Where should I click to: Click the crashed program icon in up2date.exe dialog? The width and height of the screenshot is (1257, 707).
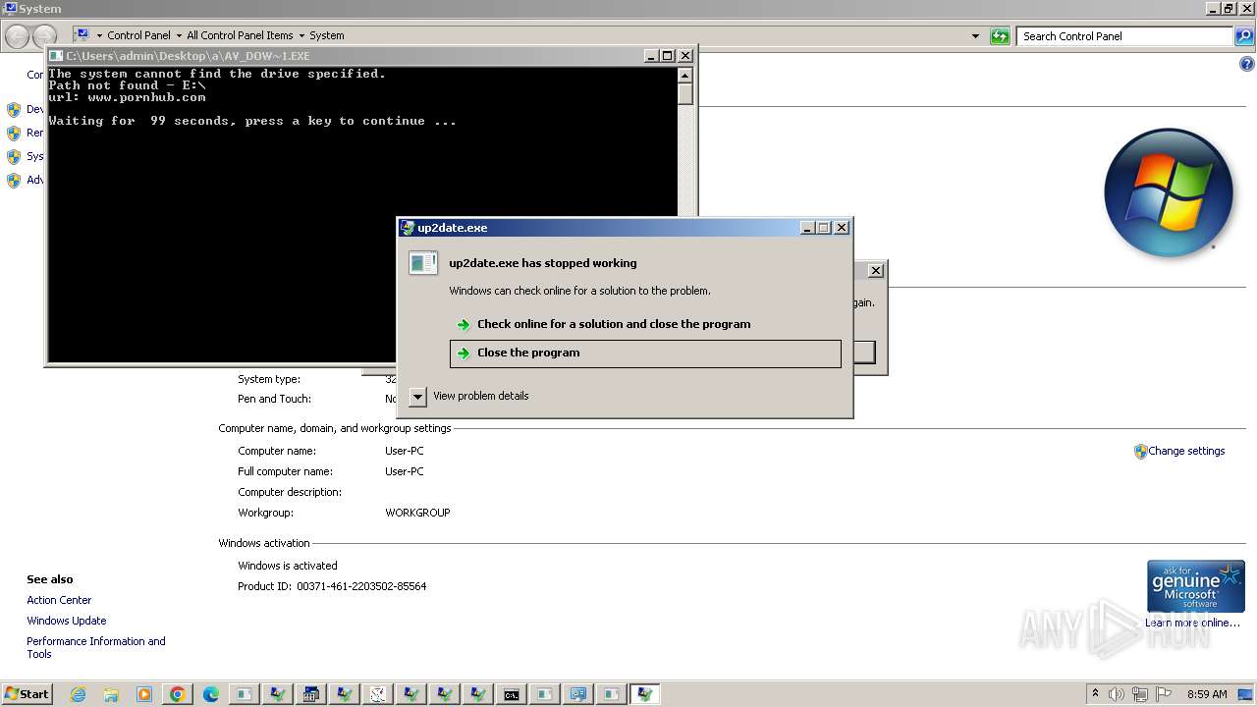tap(423, 263)
